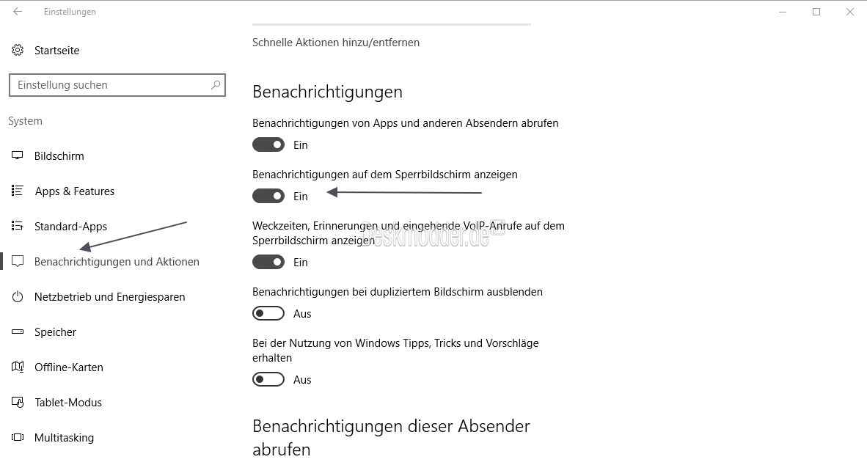Viewport: 867px width, 465px height.
Task: Select the Apps & Features list icon
Action: [x=18, y=191]
